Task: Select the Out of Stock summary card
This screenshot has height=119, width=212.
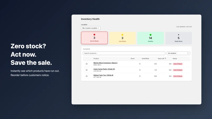Action: tap(94, 38)
